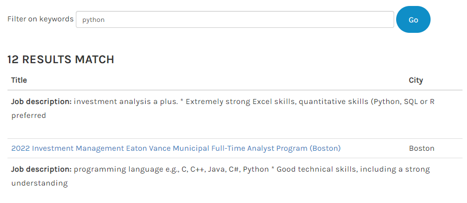Click the '12 RESULTS MATCH' heading
Viewport: 467px width, 203px height.
click(60, 60)
